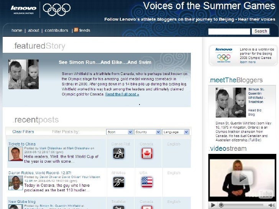Click See Simon Run featured story title
Image resolution: width=279 pixels, height=209 pixels.
[x=105, y=62]
